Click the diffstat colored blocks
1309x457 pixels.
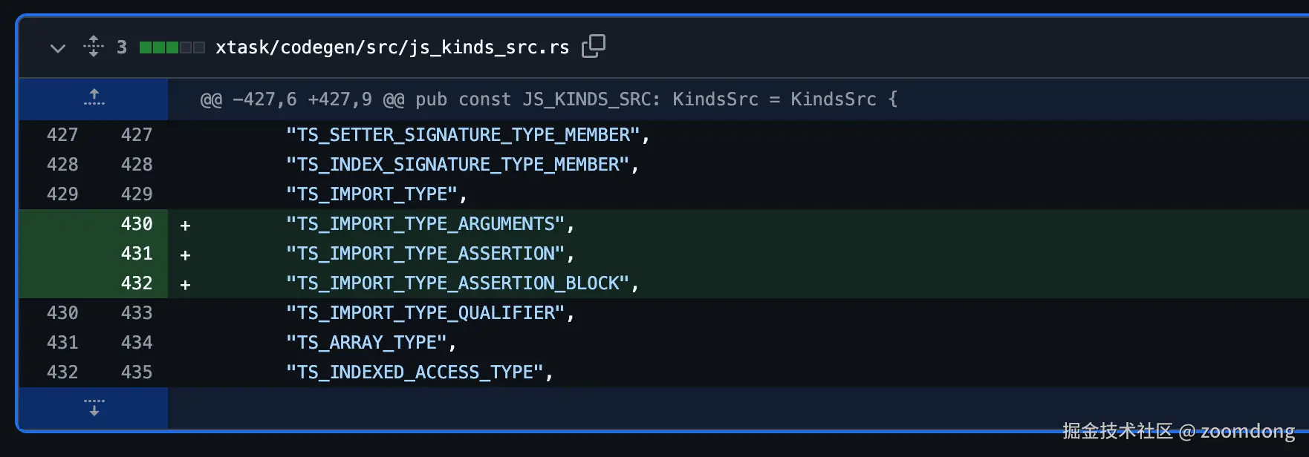pos(172,47)
